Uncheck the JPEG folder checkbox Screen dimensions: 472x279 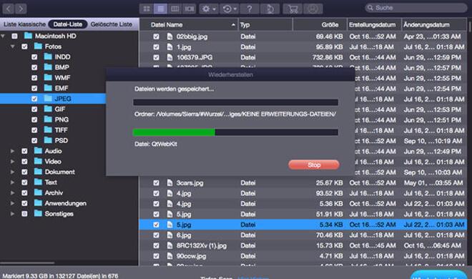pyautogui.click(x=34, y=99)
